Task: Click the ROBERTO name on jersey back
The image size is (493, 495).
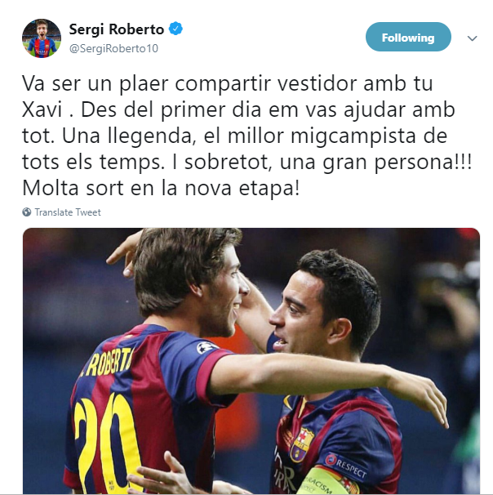Action: tap(107, 363)
